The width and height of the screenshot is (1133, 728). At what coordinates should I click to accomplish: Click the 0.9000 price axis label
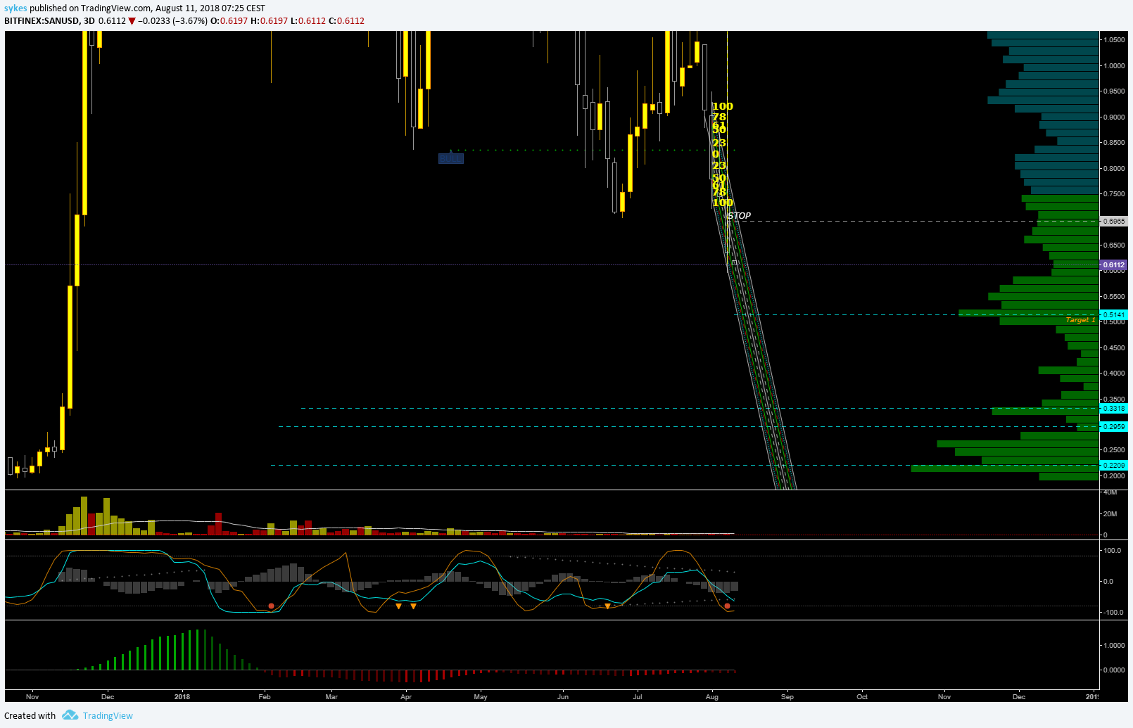tap(1114, 117)
